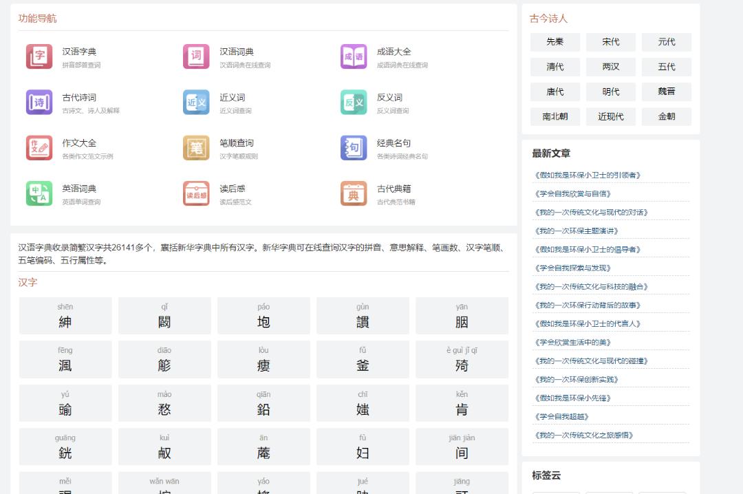
Task: Open the 作文大全 red writing icon
Action: (x=39, y=148)
